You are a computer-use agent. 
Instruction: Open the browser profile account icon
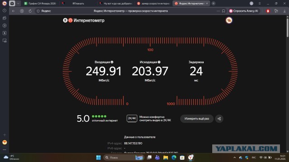tap(252, 3)
